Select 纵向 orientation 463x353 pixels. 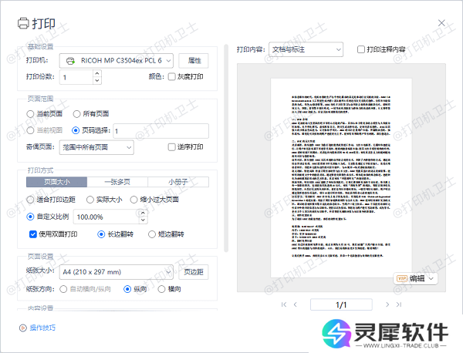point(127,289)
